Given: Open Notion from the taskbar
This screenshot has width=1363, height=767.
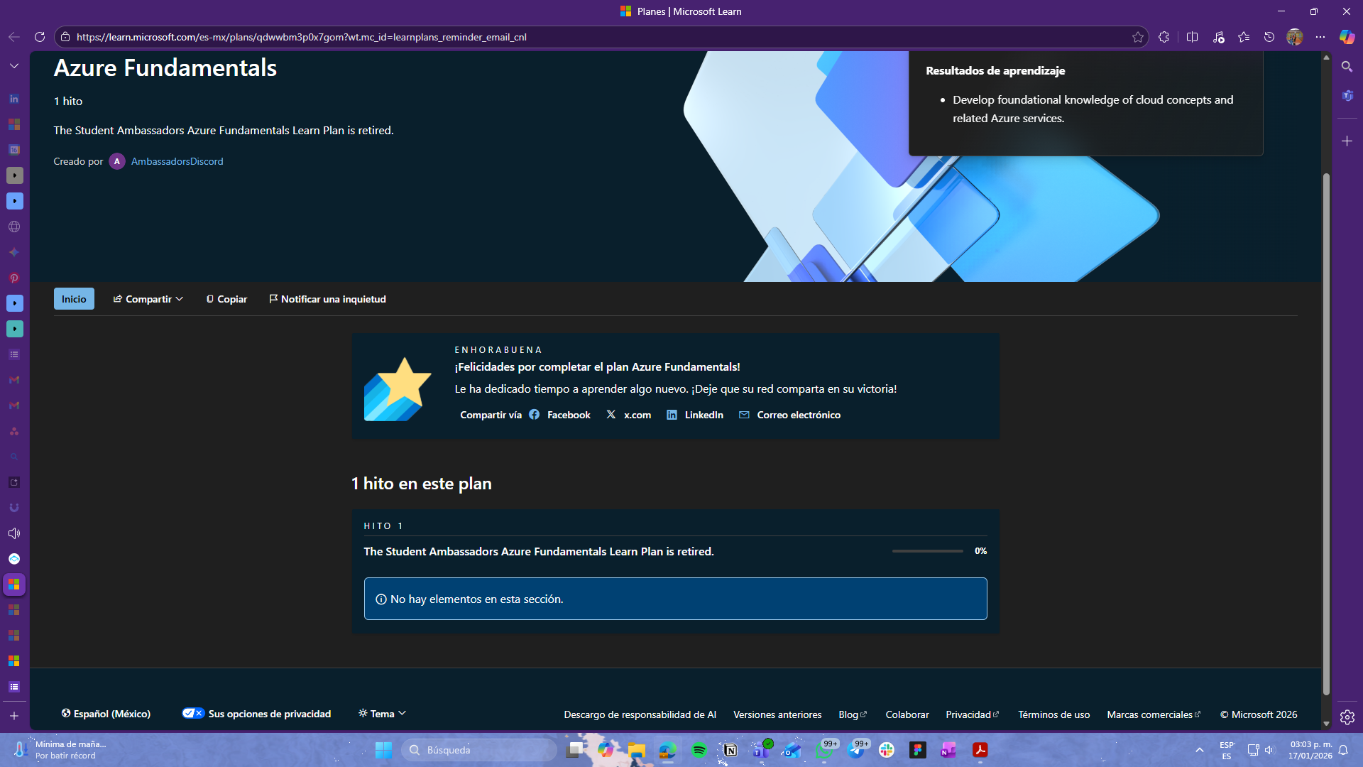Looking at the screenshot, I should point(730,750).
